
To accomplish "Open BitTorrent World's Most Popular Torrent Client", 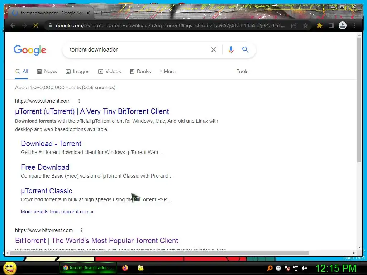I will 96,241.
